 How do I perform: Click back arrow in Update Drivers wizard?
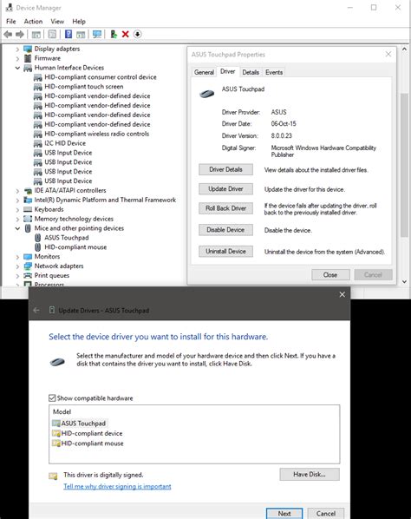36,310
